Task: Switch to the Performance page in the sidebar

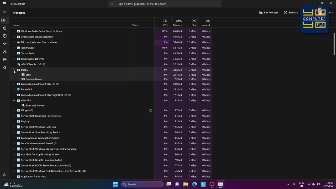Action: tap(5, 28)
